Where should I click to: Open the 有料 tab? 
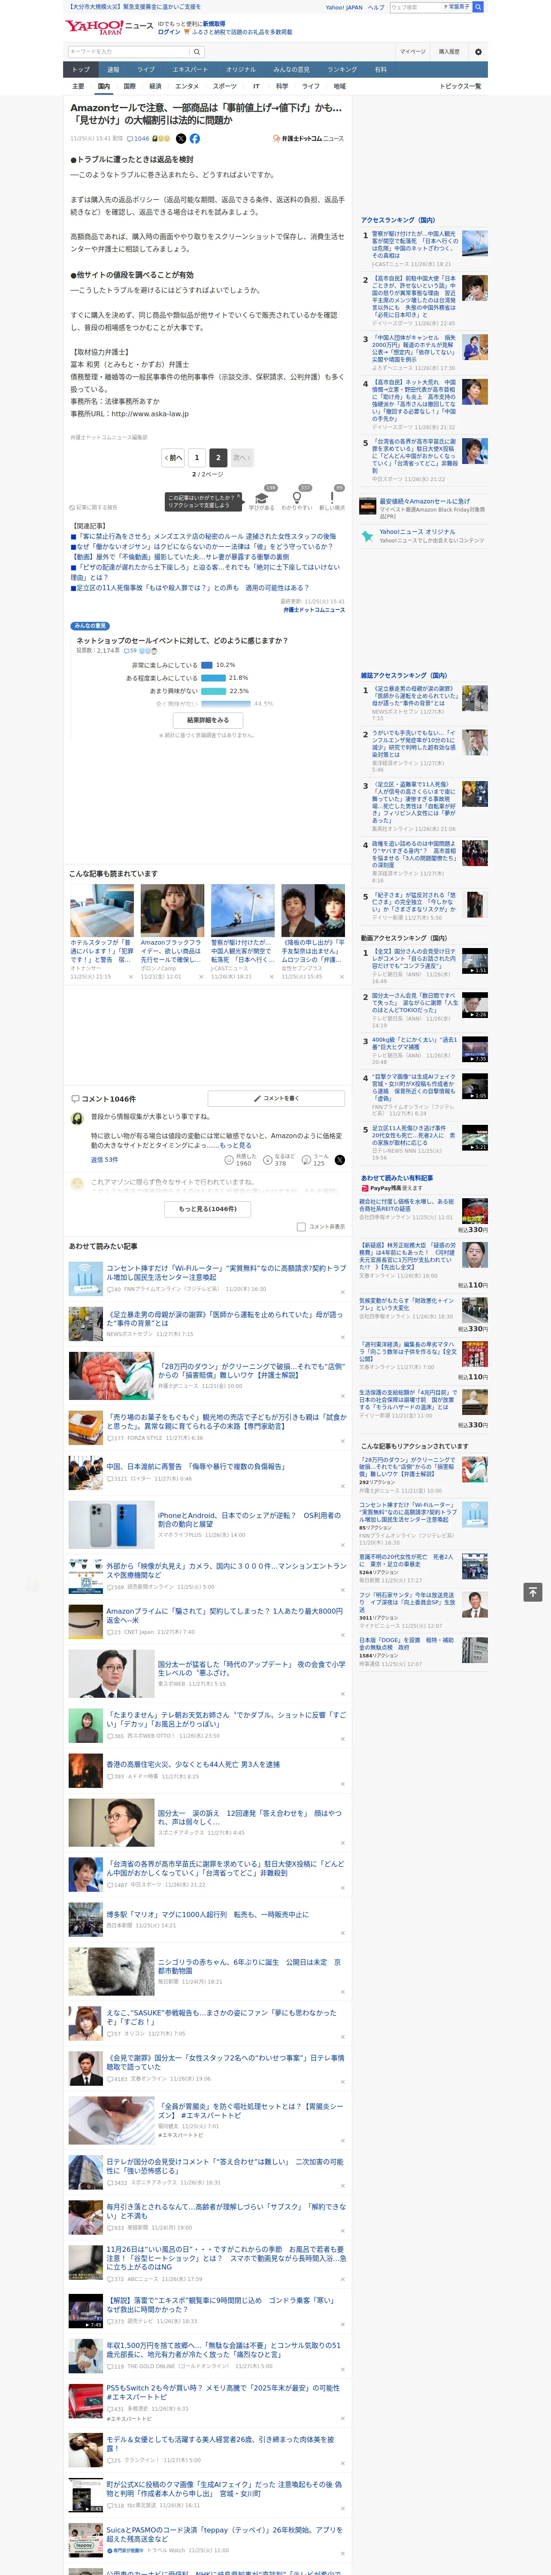[380, 70]
